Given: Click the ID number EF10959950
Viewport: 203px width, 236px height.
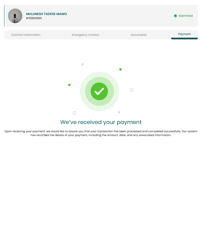Looking at the screenshot, I should tap(34, 18).
